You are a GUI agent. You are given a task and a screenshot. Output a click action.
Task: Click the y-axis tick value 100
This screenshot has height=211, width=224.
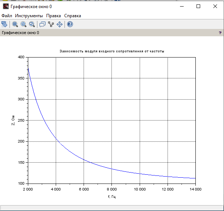coord(21,183)
